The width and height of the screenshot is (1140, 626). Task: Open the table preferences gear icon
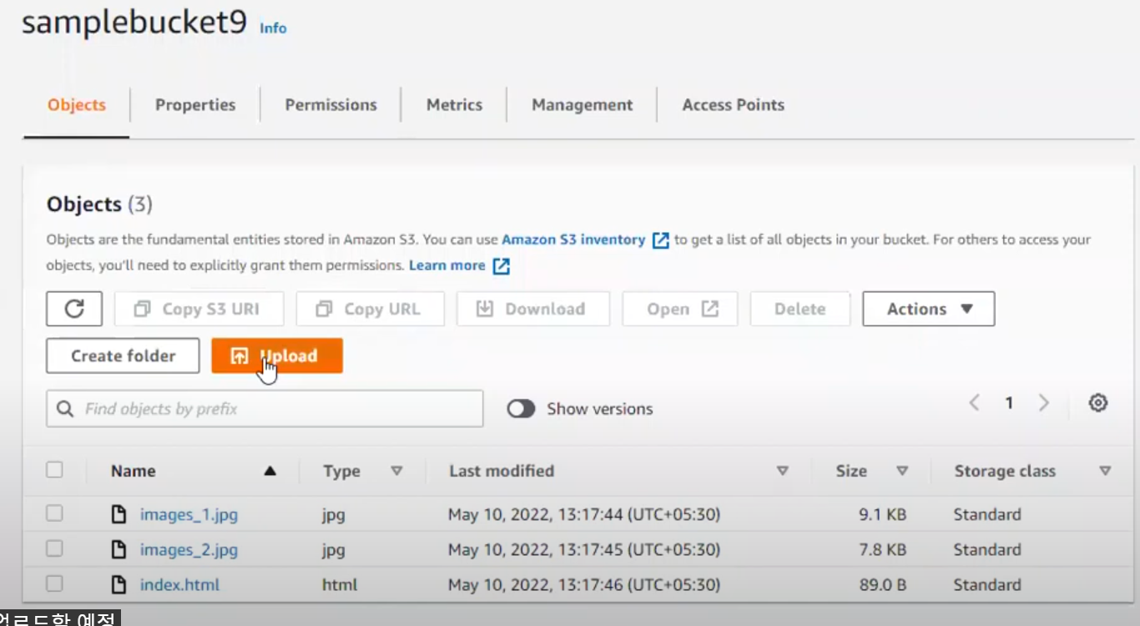tap(1098, 403)
